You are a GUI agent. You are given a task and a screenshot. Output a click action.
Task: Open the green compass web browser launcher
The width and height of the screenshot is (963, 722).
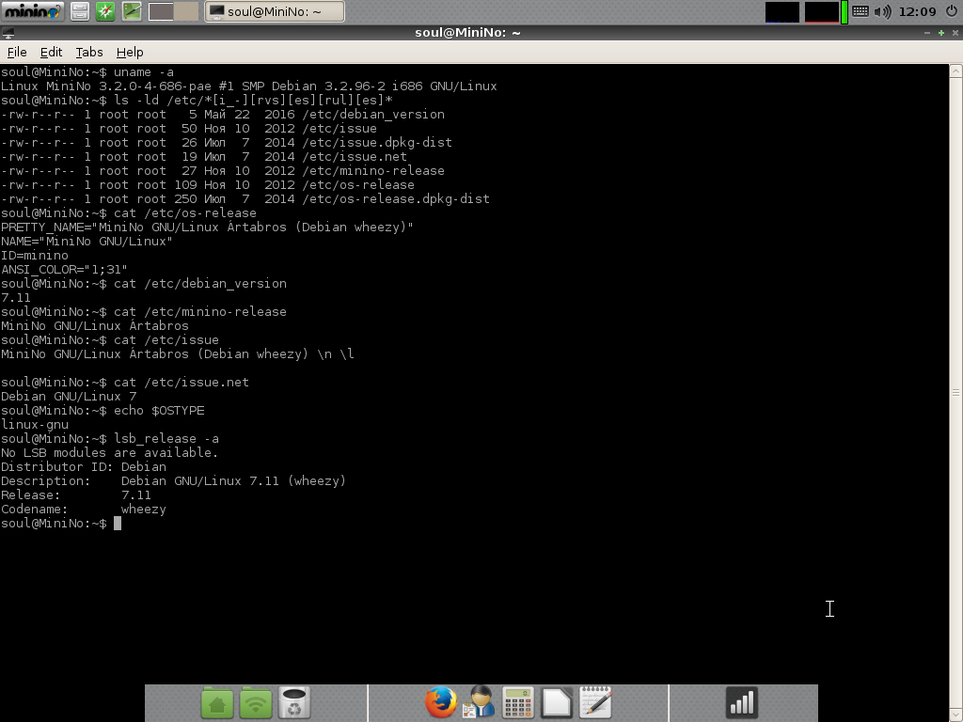(x=105, y=11)
